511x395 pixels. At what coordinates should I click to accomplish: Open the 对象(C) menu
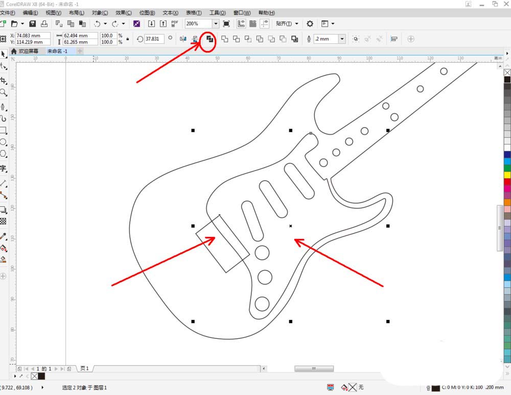click(100, 13)
